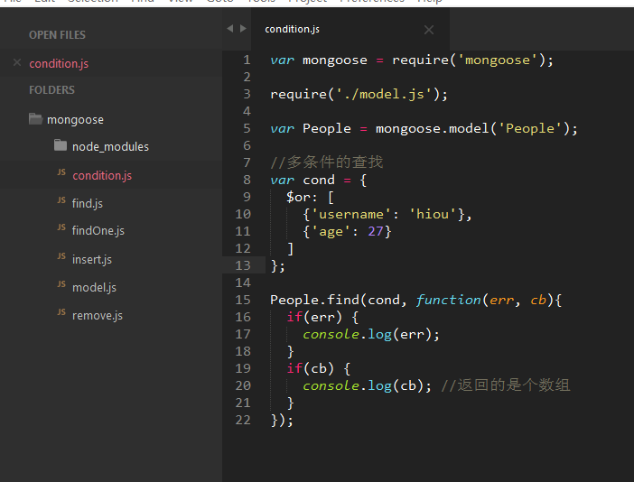Viewport: 634px width, 482px height.
Task: Place cursor on 'mongoose' string in line 1
Action: tap(498, 60)
